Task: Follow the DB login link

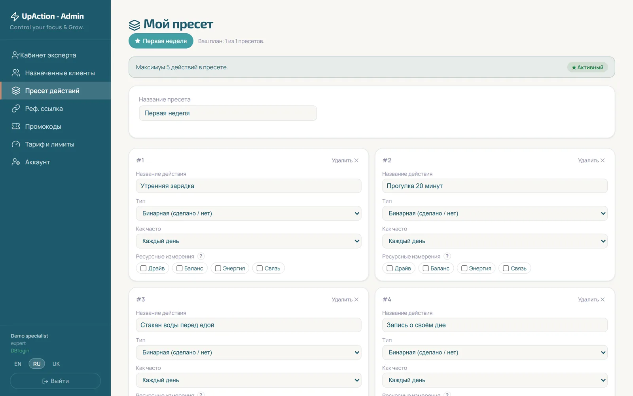Action: (x=20, y=351)
